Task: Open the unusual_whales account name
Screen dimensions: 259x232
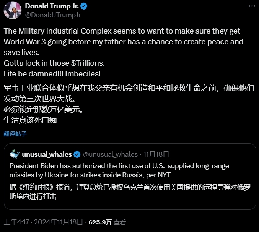Action: (47, 154)
